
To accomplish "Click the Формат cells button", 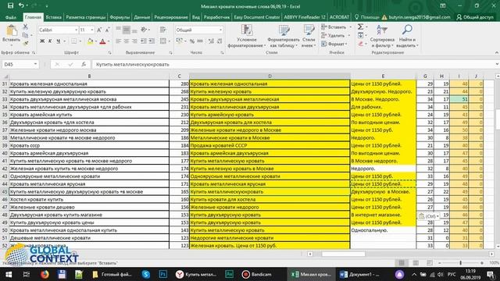I will 334,44.
